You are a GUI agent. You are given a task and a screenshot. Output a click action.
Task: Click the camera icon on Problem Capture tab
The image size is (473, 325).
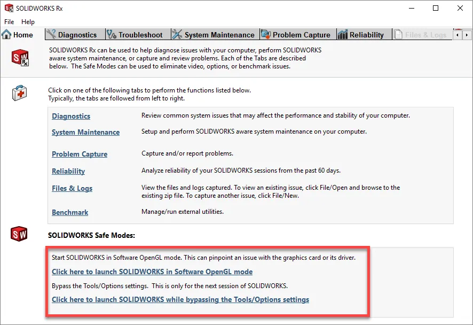(x=266, y=35)
